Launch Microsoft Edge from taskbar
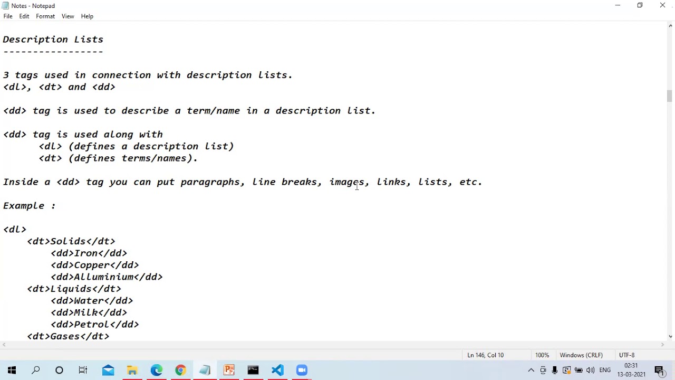This screenshot has width=675, height=380. tap(157, 370)
